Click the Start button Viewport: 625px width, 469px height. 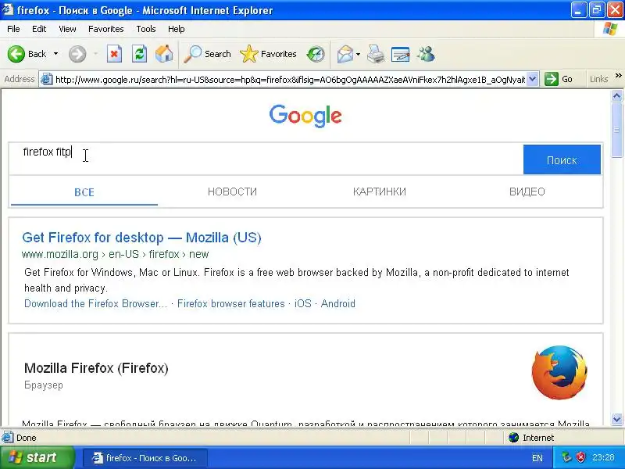click(x=37, y=457)
